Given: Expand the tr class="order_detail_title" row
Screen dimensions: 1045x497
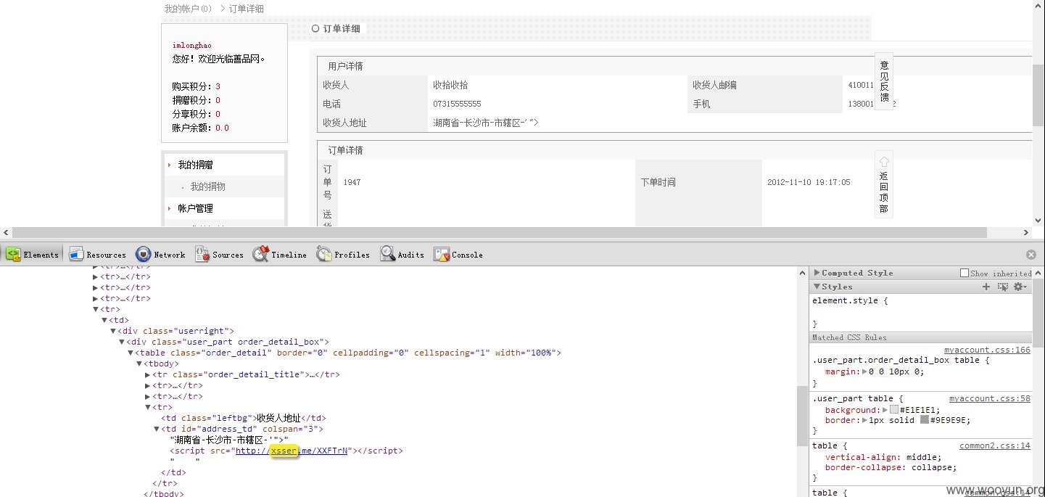Looking at the screenshot, I should tap(148, 374).
